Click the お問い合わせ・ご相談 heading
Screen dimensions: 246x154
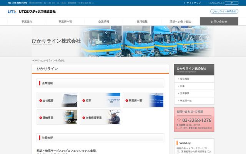coord(190,112)
